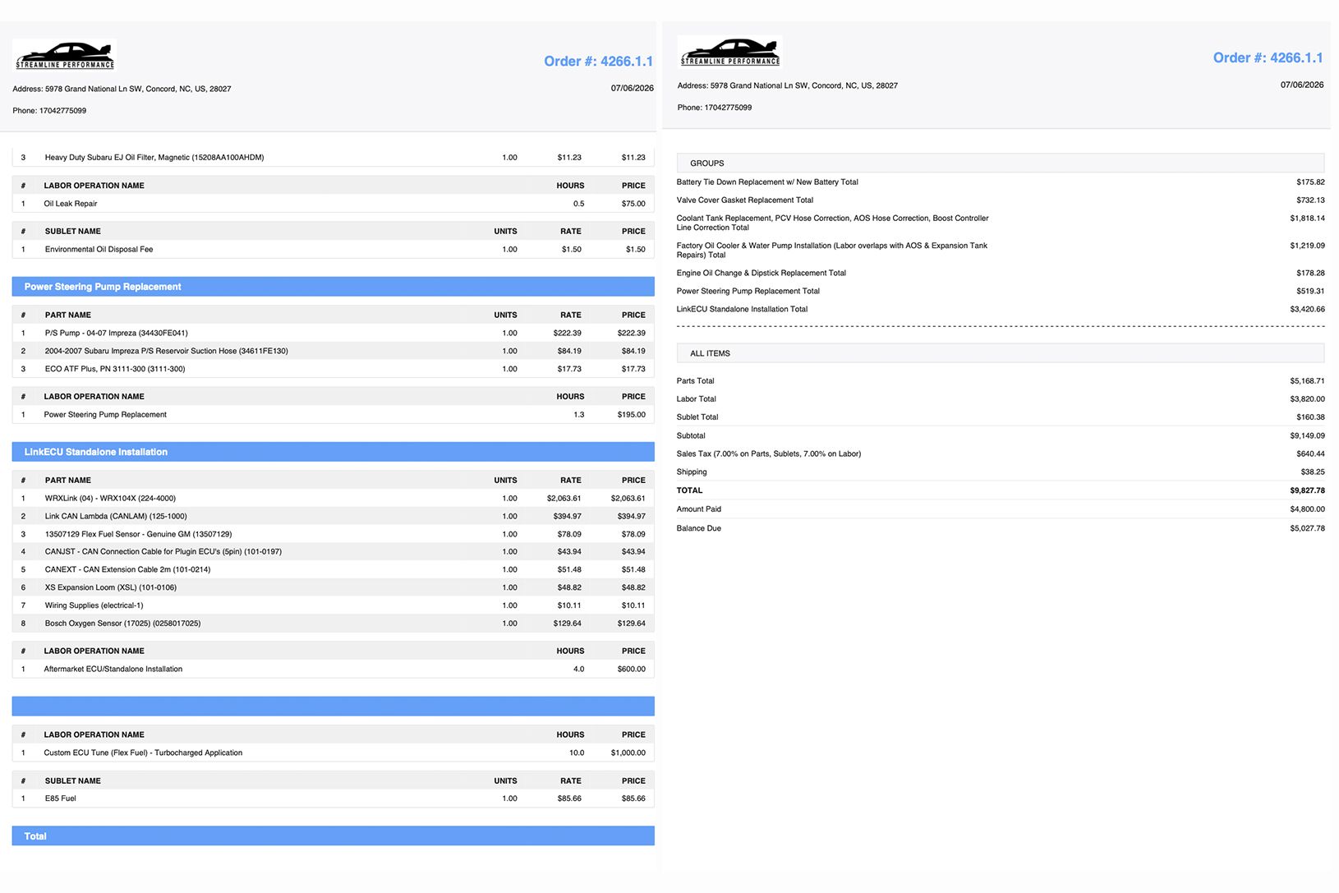This screenshot has height=893, width=1339.
Task: Click CANJST CAN Connection Cable row
Action: click(334, 551)
